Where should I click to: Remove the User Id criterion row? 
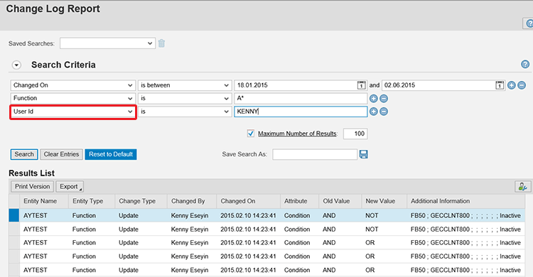[384, 112]
